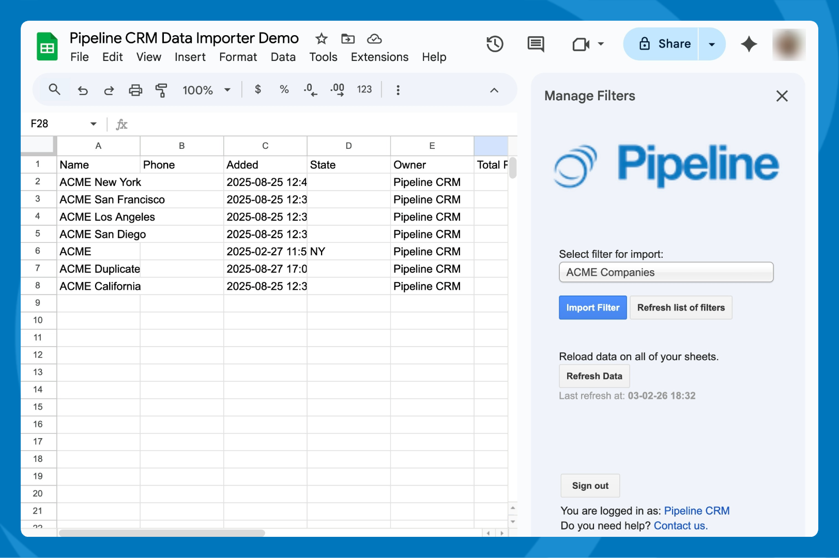Open the zoom 100% dropdown
Image resolution: width=839 pixels, height=558 pixels.
click(206, 90)
